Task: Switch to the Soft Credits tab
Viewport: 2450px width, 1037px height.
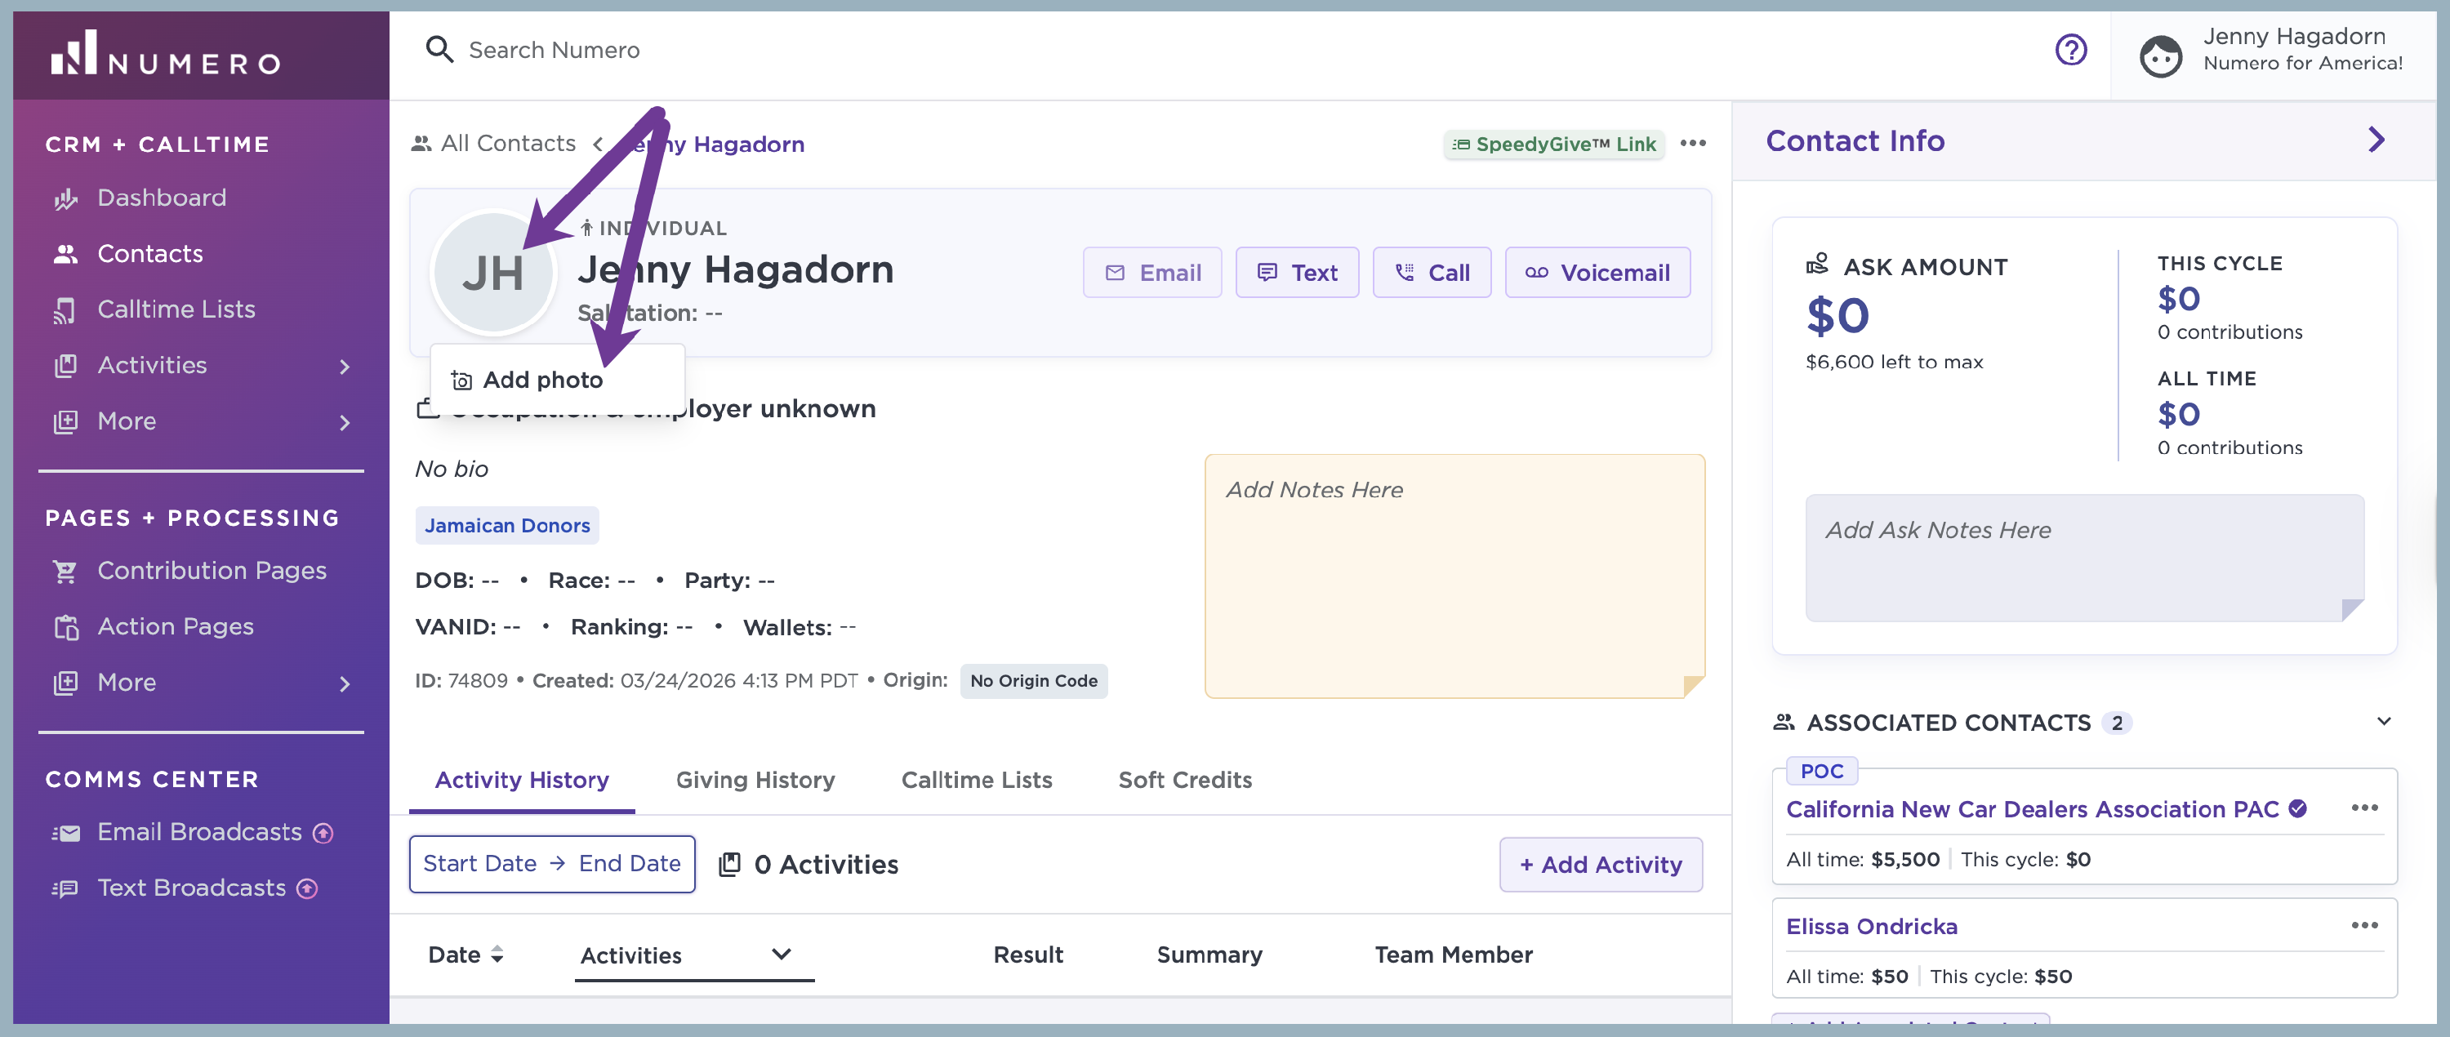Action: [1184, 780]
